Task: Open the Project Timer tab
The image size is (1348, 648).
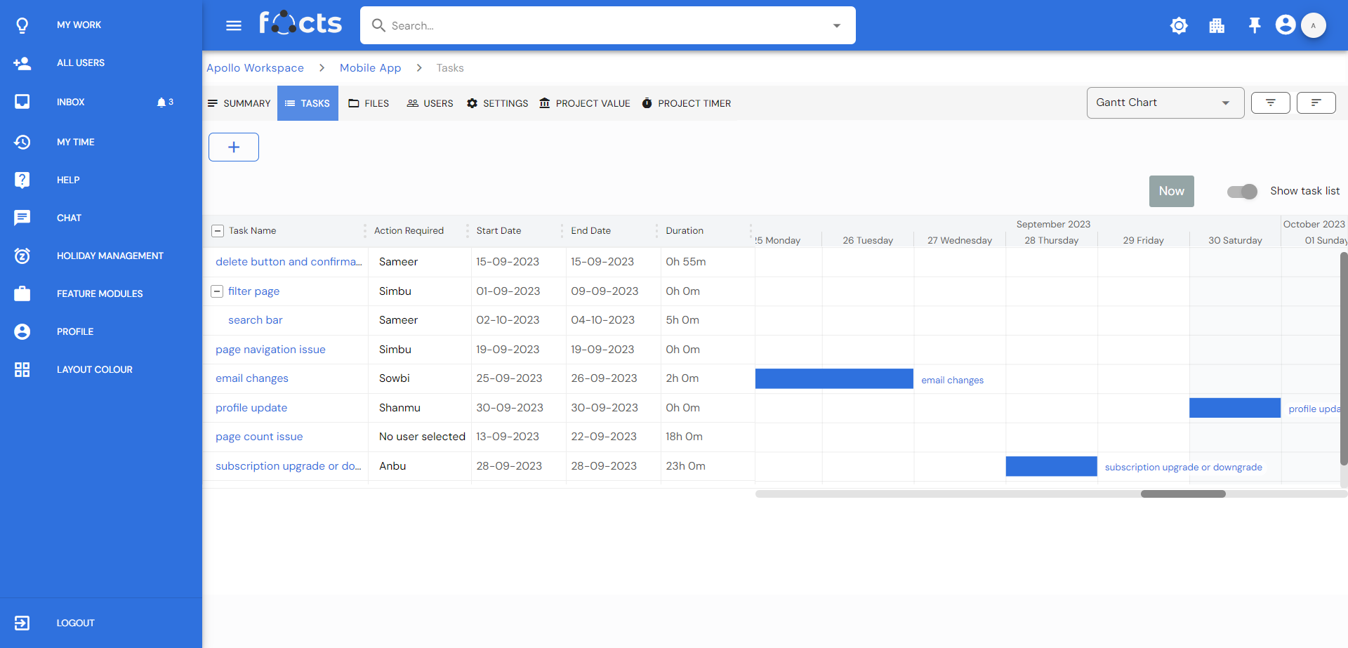Action: pos(686,104)
